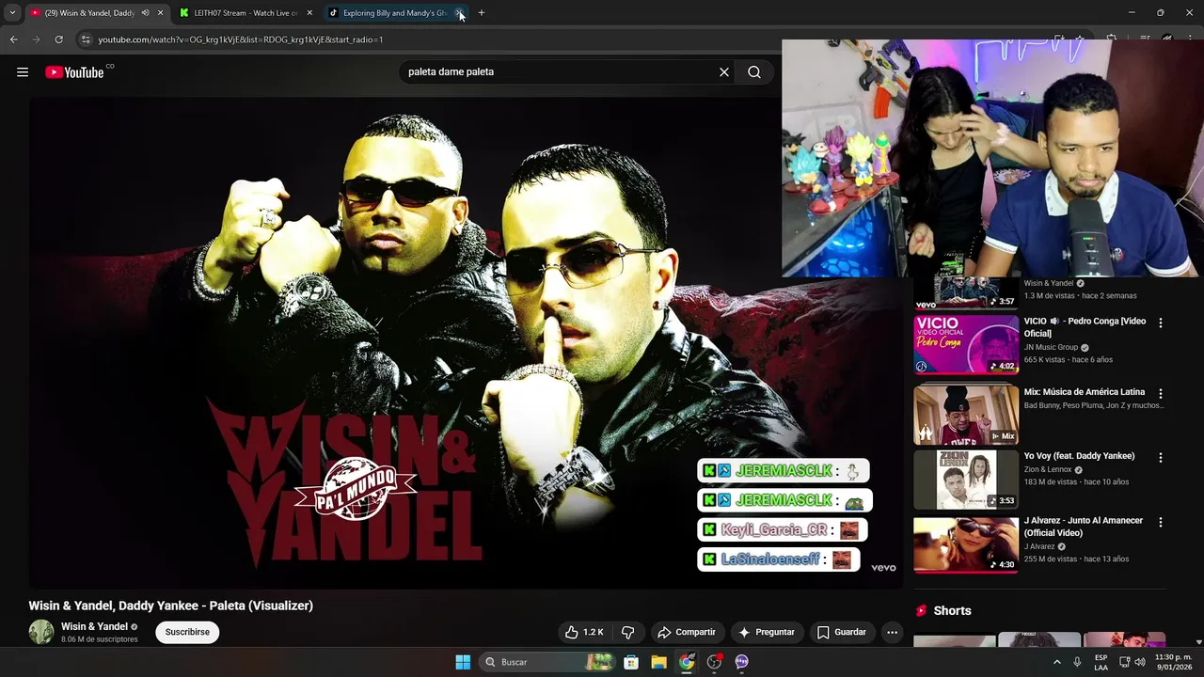Screen dimensions: 1204x677
Task: Open the purple chat app on taskbar
Action: coord(741,662)
